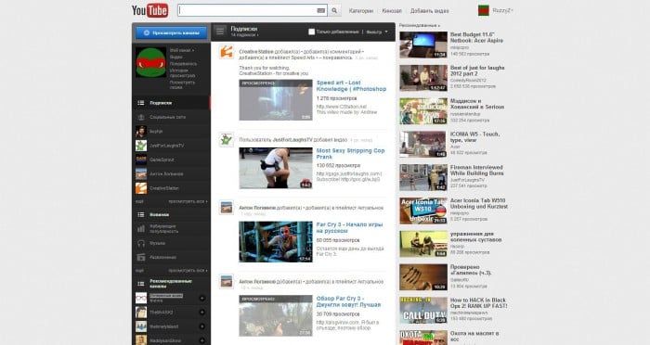The height and width of the screenshot is (345, 650).
Task: Click the bar-chart icon for Набирающие популярность
Action: click(141, 229)
